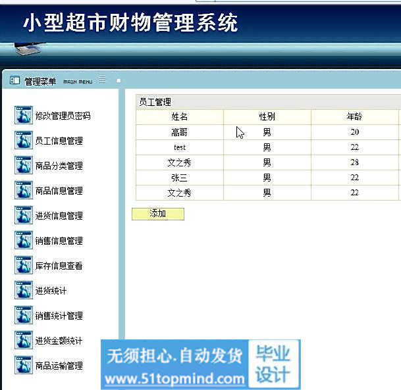Click the icon beside 员工信息管理
401x390 pixels.
point(24,140)
